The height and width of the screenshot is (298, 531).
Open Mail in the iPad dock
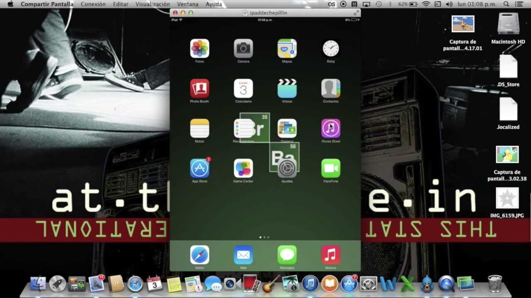243,255
